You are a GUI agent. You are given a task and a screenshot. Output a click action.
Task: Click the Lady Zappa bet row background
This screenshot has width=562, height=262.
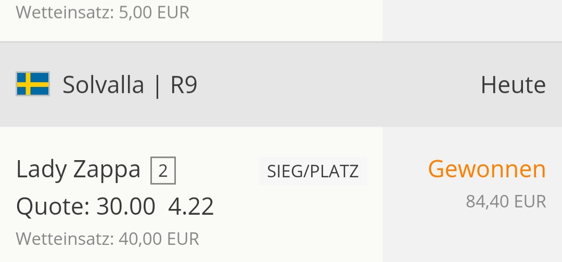tap(191, 194)
